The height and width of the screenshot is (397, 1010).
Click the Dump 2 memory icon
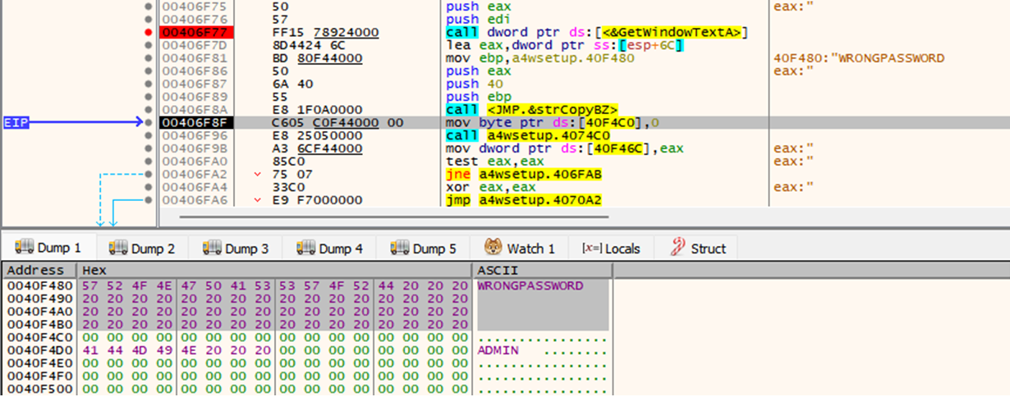tap(117, 248)
